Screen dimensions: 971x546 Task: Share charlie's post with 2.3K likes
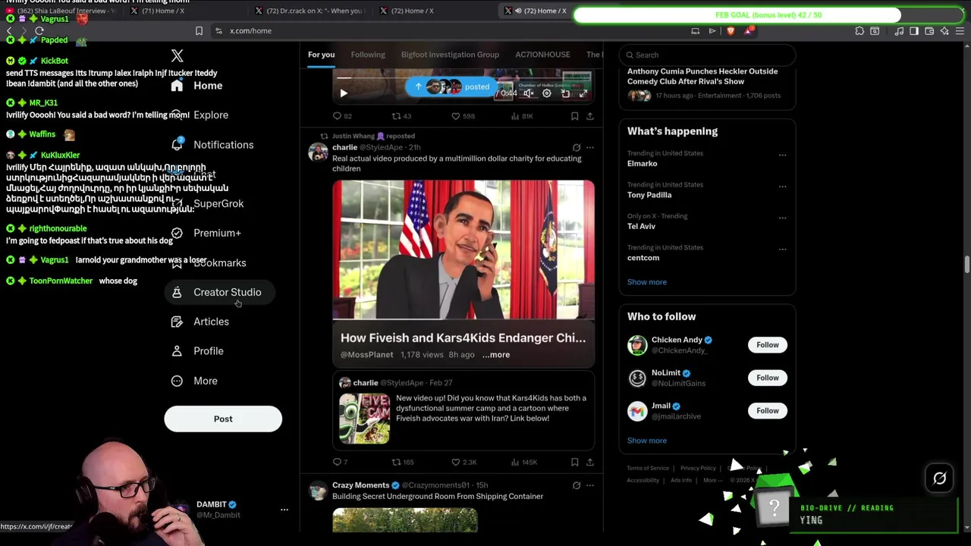[589, 462]
